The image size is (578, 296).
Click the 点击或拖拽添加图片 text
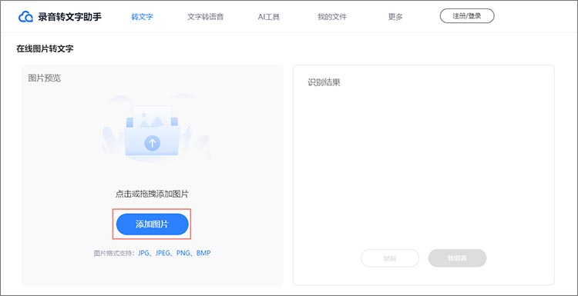(x=153, y=195)
